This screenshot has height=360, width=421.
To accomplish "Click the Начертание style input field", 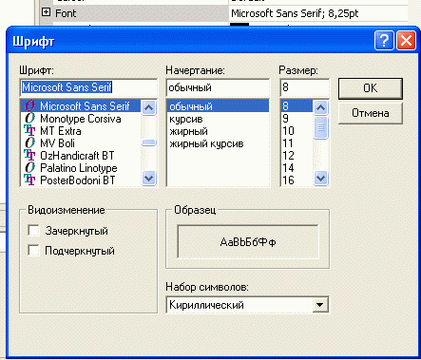I will [218, 87].
